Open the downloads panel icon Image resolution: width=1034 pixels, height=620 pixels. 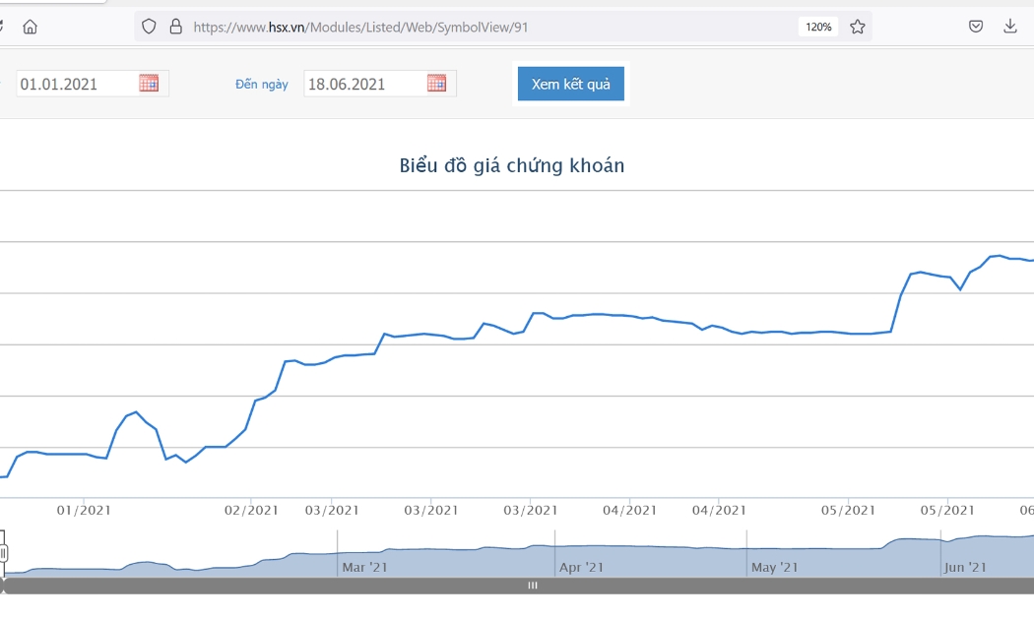1009,27
